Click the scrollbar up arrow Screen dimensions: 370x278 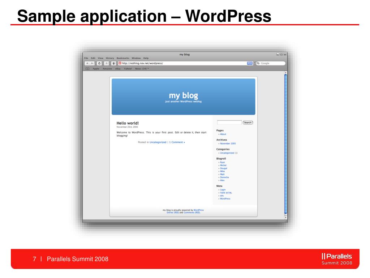[x=285, y=73]
